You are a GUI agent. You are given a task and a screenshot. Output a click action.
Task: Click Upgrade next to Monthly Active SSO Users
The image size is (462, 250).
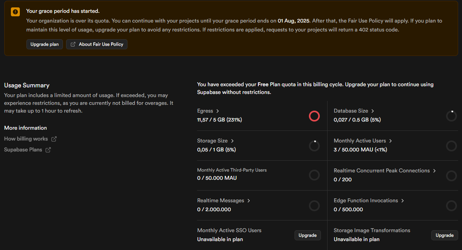(x=307, y=235)
